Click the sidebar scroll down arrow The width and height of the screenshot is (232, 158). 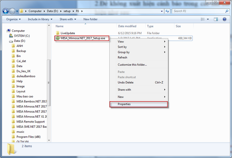click(49, 140)
